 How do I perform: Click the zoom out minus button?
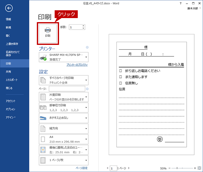pyautogui.click(x=170, y=168)
